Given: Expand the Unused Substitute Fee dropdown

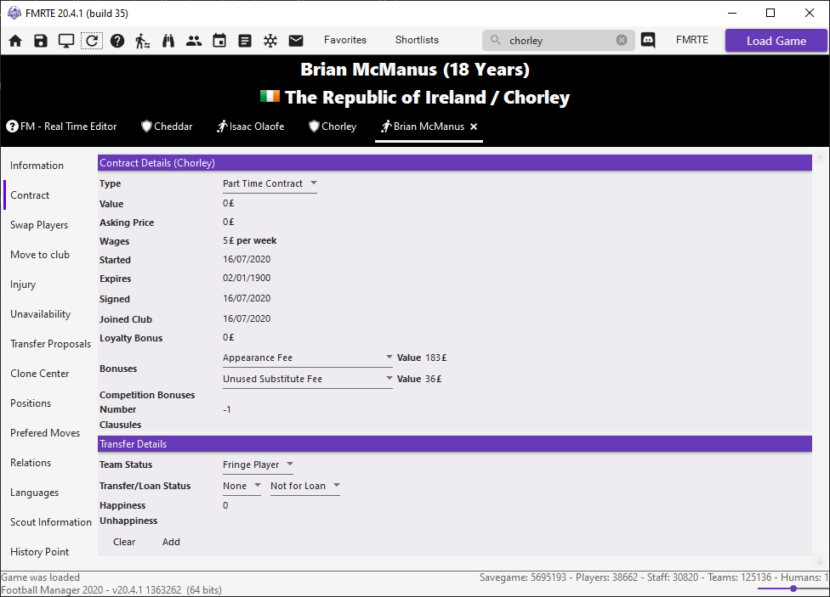Looking at the screenshot, I should coord(308,379).
